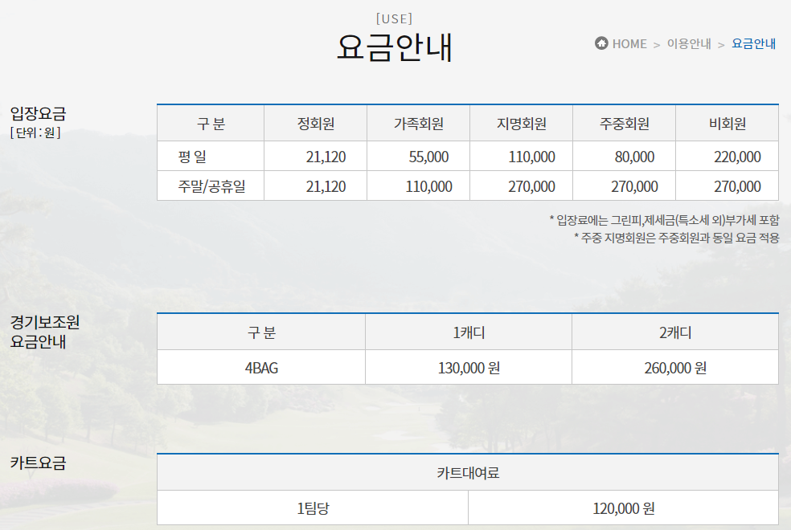
Task: Click the 80,000 주중회원 weekday fee
Action: [634, 157]
